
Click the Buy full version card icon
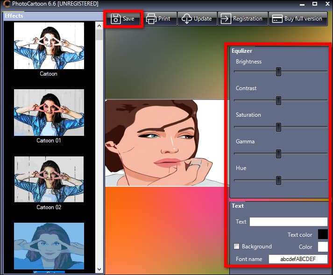[x=277, y=19]
